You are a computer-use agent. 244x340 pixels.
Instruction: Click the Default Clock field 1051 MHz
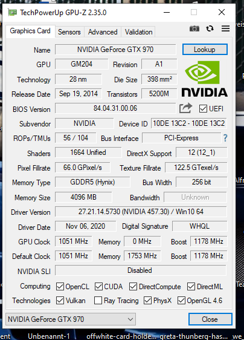(x=74, y=256)
